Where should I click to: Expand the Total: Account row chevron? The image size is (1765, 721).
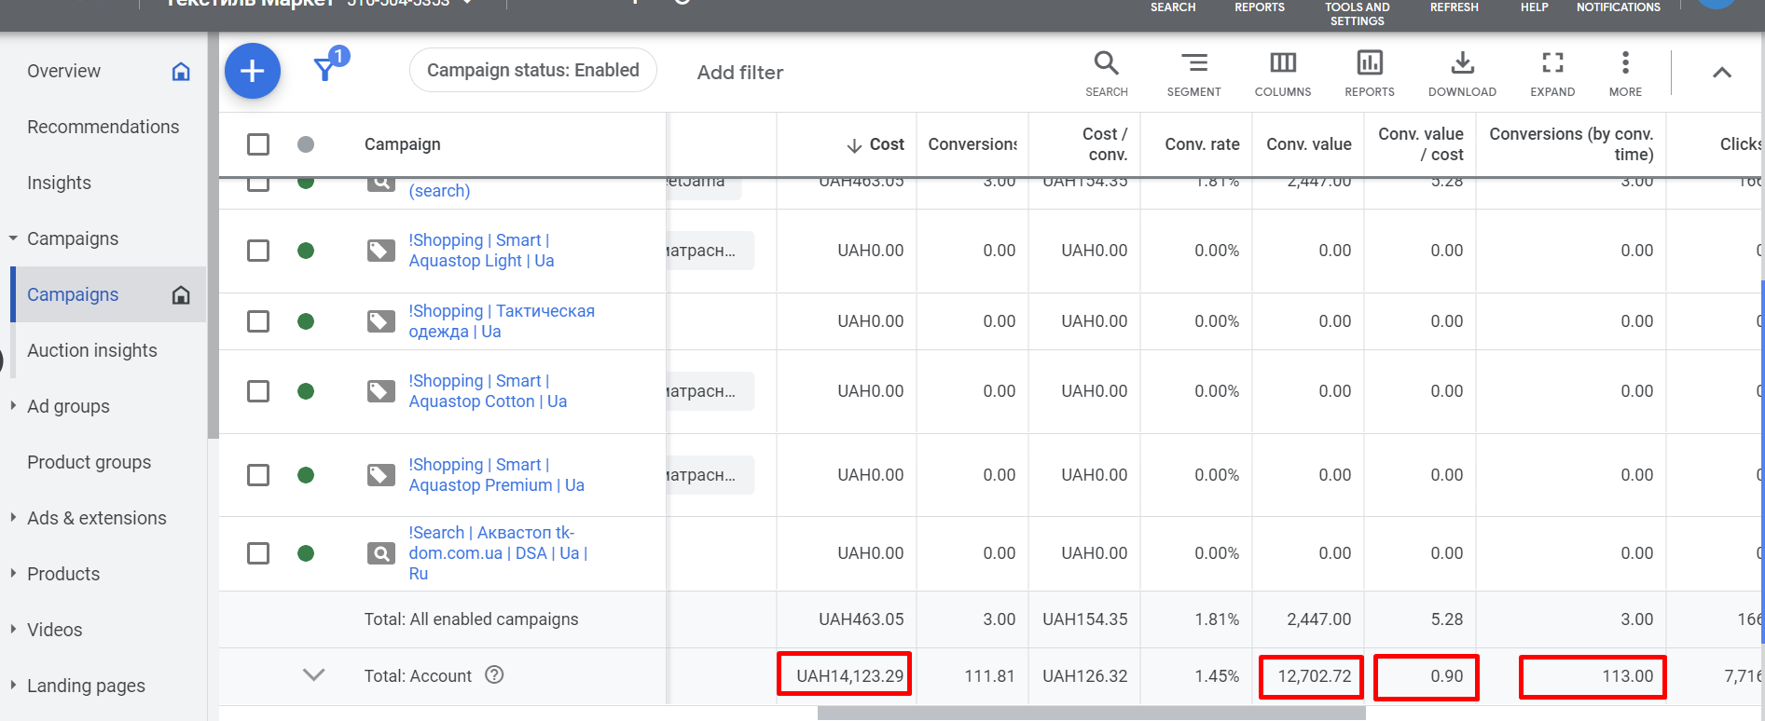(313, 675)
